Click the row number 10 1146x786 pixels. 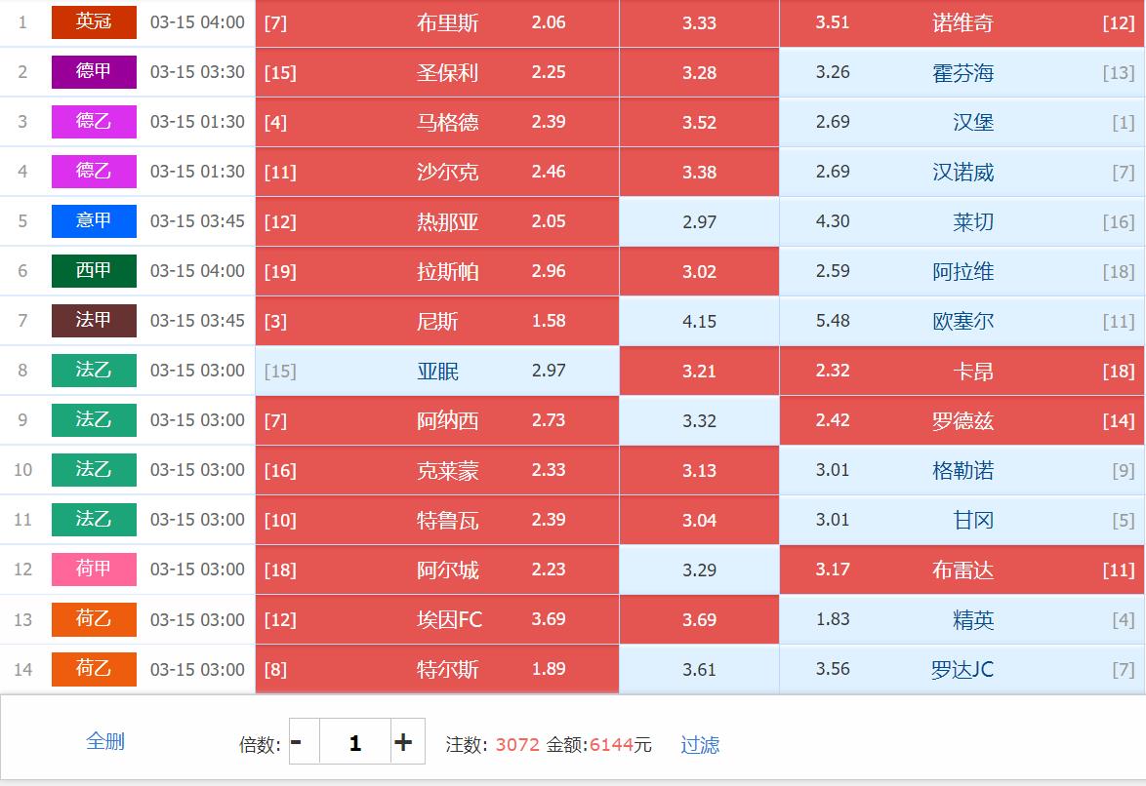[x=22, y=470]
